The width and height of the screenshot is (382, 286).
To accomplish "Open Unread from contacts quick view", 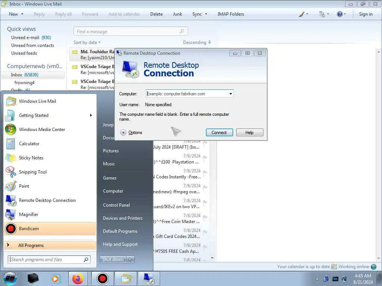I will click(33, 45).
